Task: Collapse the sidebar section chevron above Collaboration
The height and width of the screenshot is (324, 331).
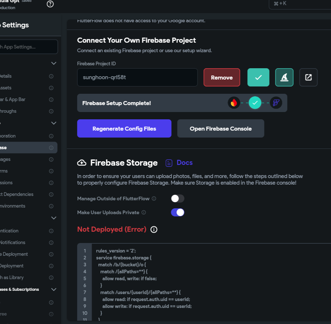Action: (54, 123)
